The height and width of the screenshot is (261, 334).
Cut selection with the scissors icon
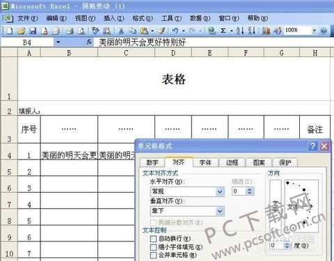(x=121, y=31)
